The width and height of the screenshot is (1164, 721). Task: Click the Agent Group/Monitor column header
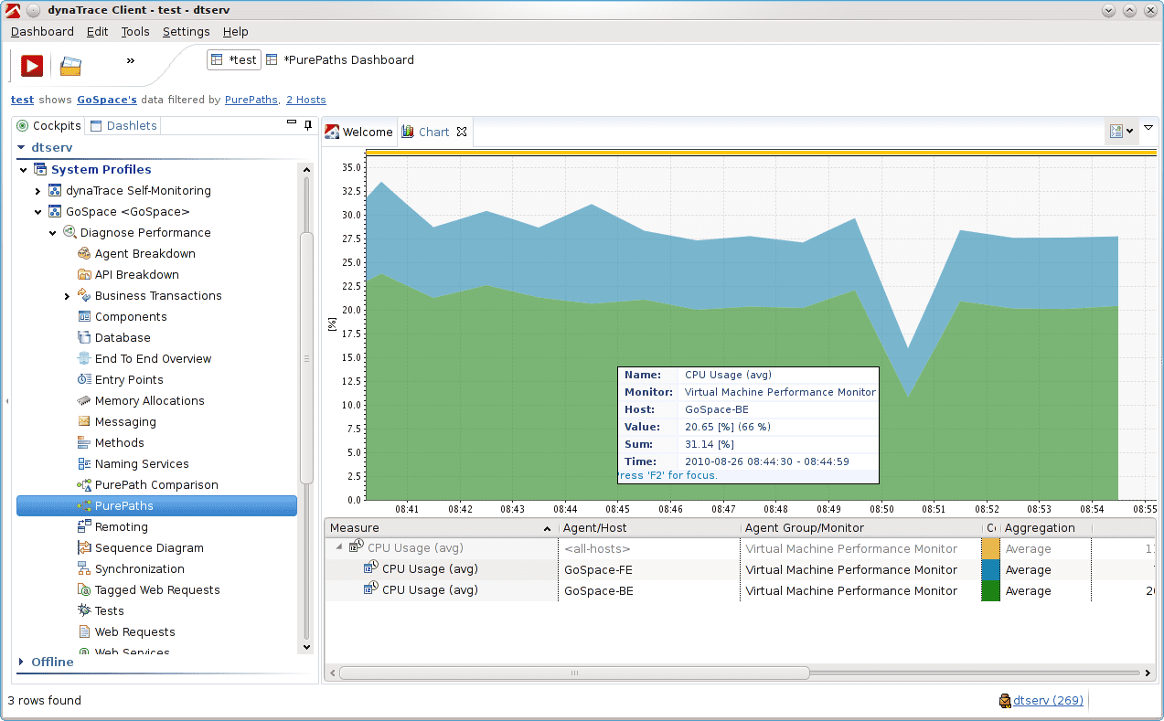860,527
